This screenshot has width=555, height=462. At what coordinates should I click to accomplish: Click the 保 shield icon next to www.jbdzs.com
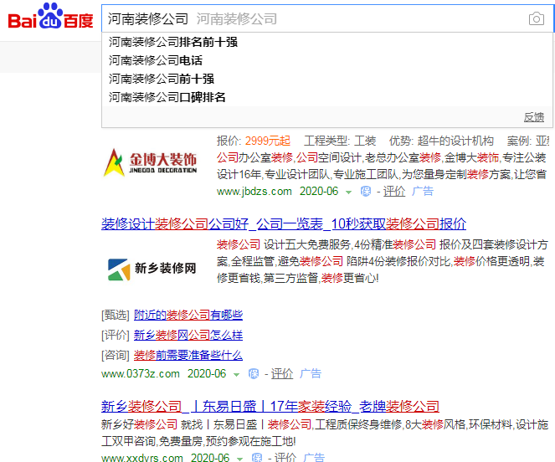pyautogui.click(x=365, y=191)
